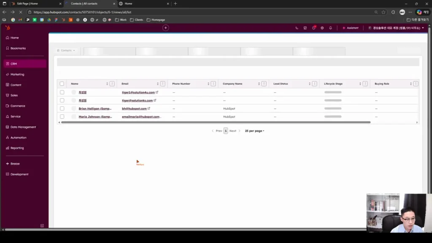432x243 pixels.
Task: Open the quick create plus button
Action: 165,28
